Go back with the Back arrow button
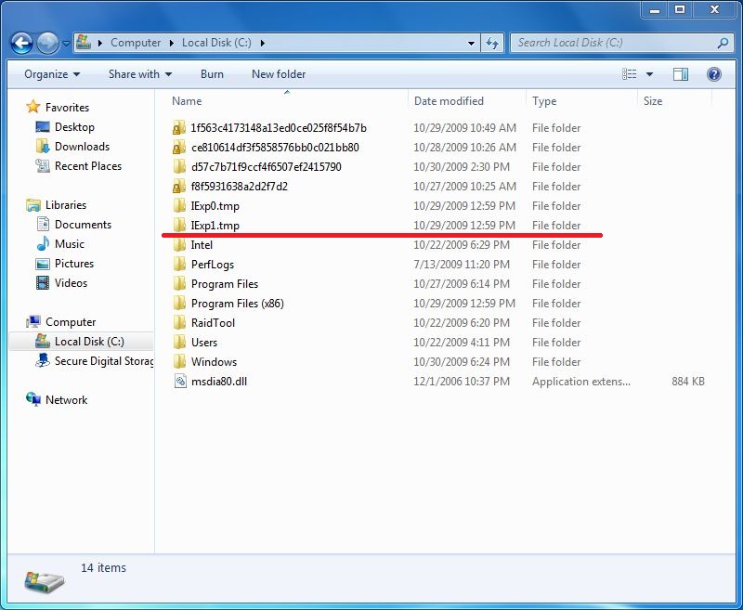Image resolution: width=743 pixels, height=610 pixels. 21,43
